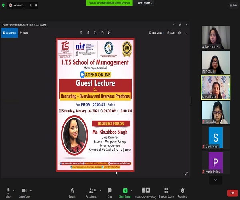The height and width of the screenshot is (200, 240).
Task: Click the rotate icon in Photos
Action: tap(102, 33)
